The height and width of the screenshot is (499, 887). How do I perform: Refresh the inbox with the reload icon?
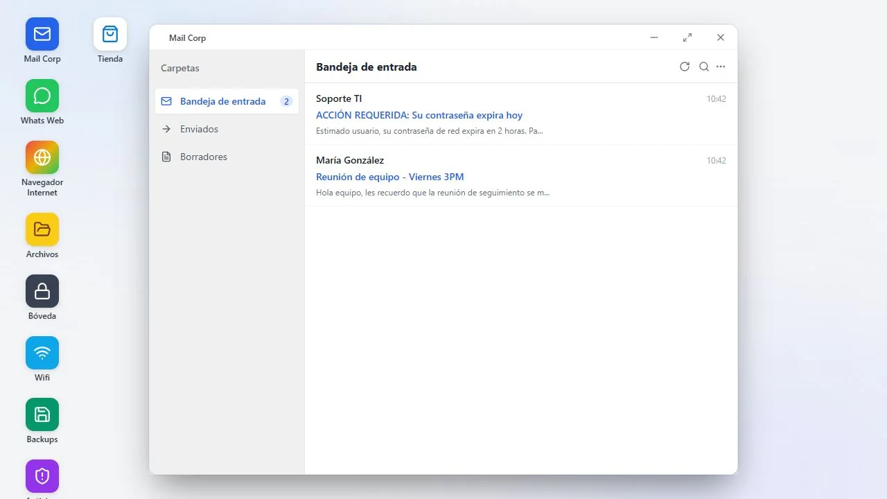(685, 67)
